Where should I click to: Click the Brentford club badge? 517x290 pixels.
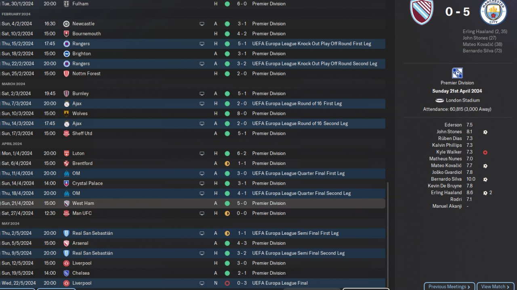tap(67, 163)
